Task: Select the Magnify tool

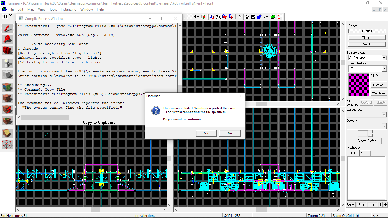Action: (x=8, y=39)
